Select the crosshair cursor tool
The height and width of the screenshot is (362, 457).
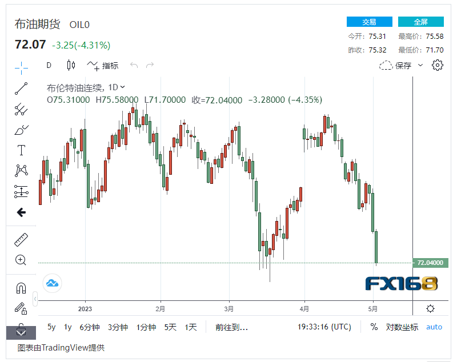click(21, 67)
